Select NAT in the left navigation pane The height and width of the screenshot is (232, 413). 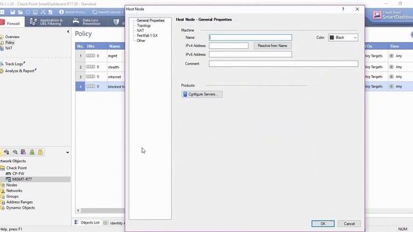click(x=8, y=48)
